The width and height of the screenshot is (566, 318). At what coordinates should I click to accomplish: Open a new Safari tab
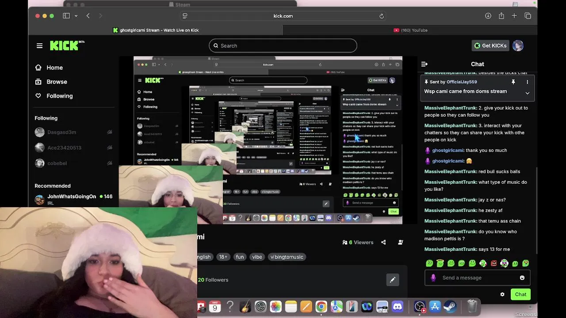514,16
